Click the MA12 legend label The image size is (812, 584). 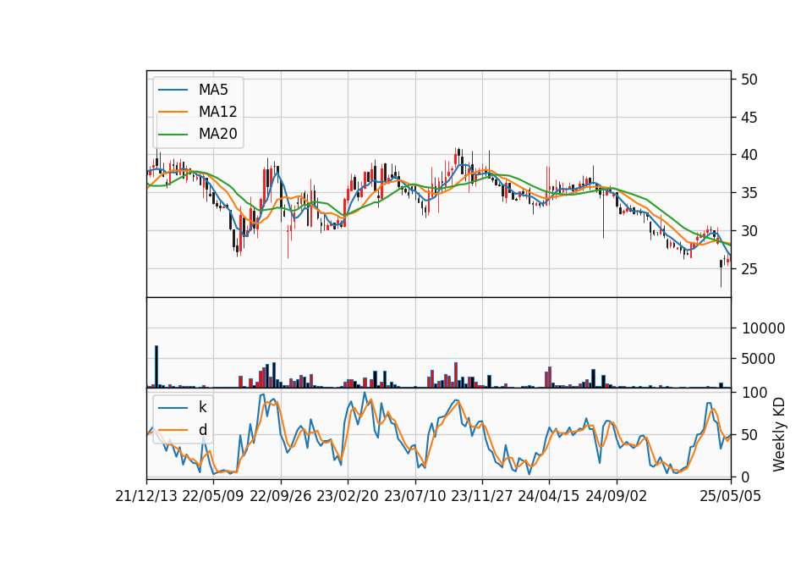point(217,112)
